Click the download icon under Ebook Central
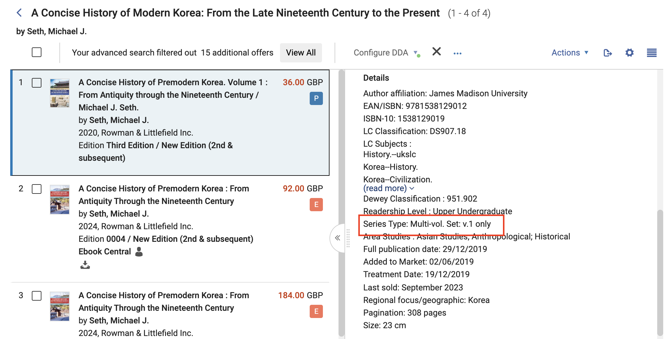 (85, 265)
